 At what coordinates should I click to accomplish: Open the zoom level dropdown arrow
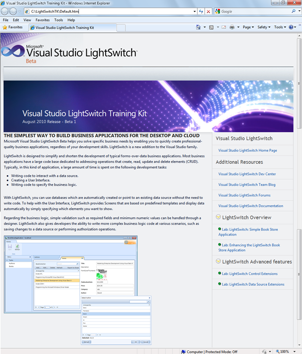point(294,352)
